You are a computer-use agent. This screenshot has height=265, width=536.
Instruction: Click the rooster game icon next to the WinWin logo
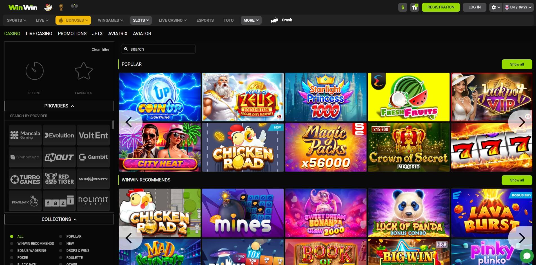(48, 7)
